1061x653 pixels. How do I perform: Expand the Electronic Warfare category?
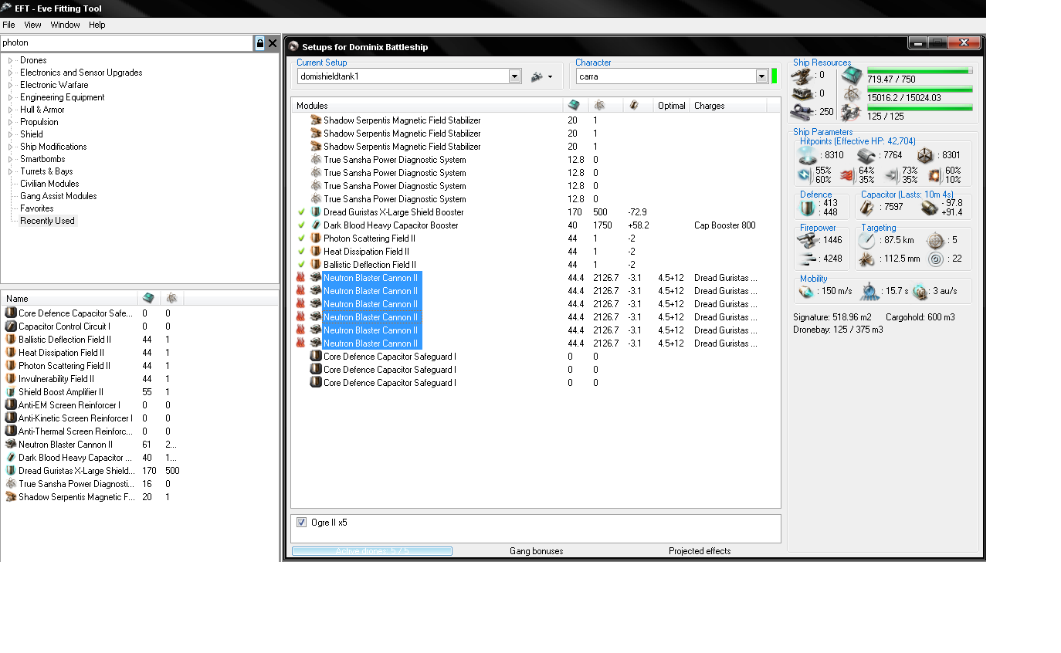point(11,85)
